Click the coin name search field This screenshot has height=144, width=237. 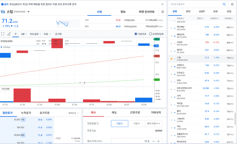(195, 4)
